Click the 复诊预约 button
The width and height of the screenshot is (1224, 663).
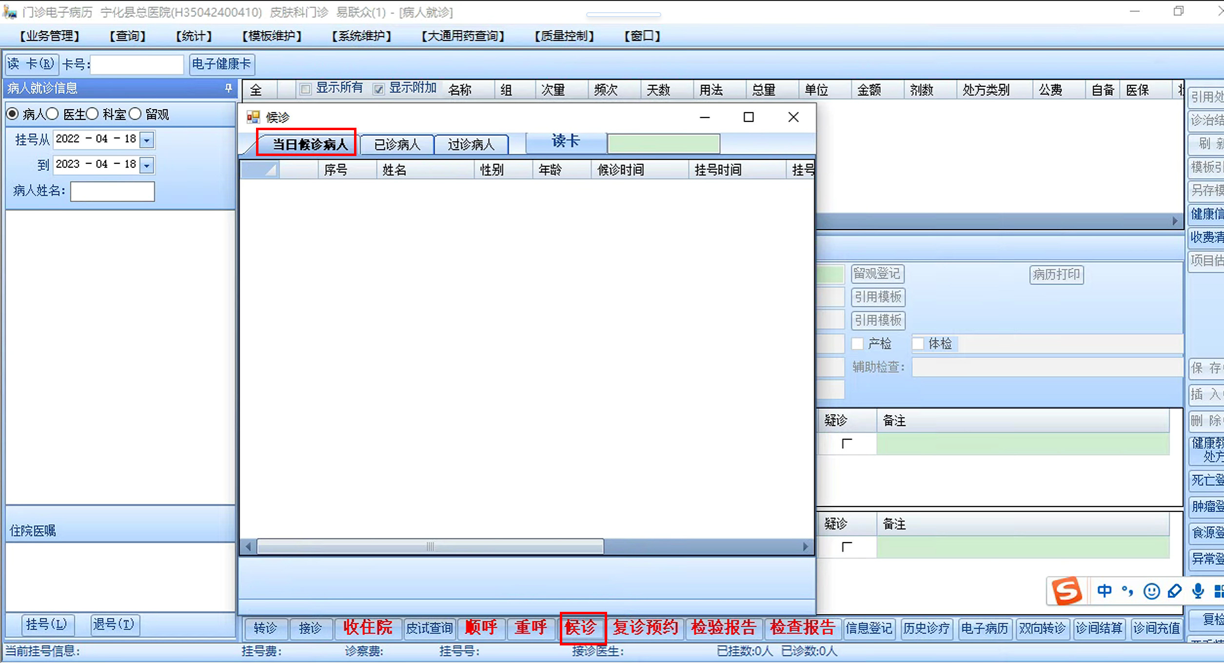pos(645,627)
